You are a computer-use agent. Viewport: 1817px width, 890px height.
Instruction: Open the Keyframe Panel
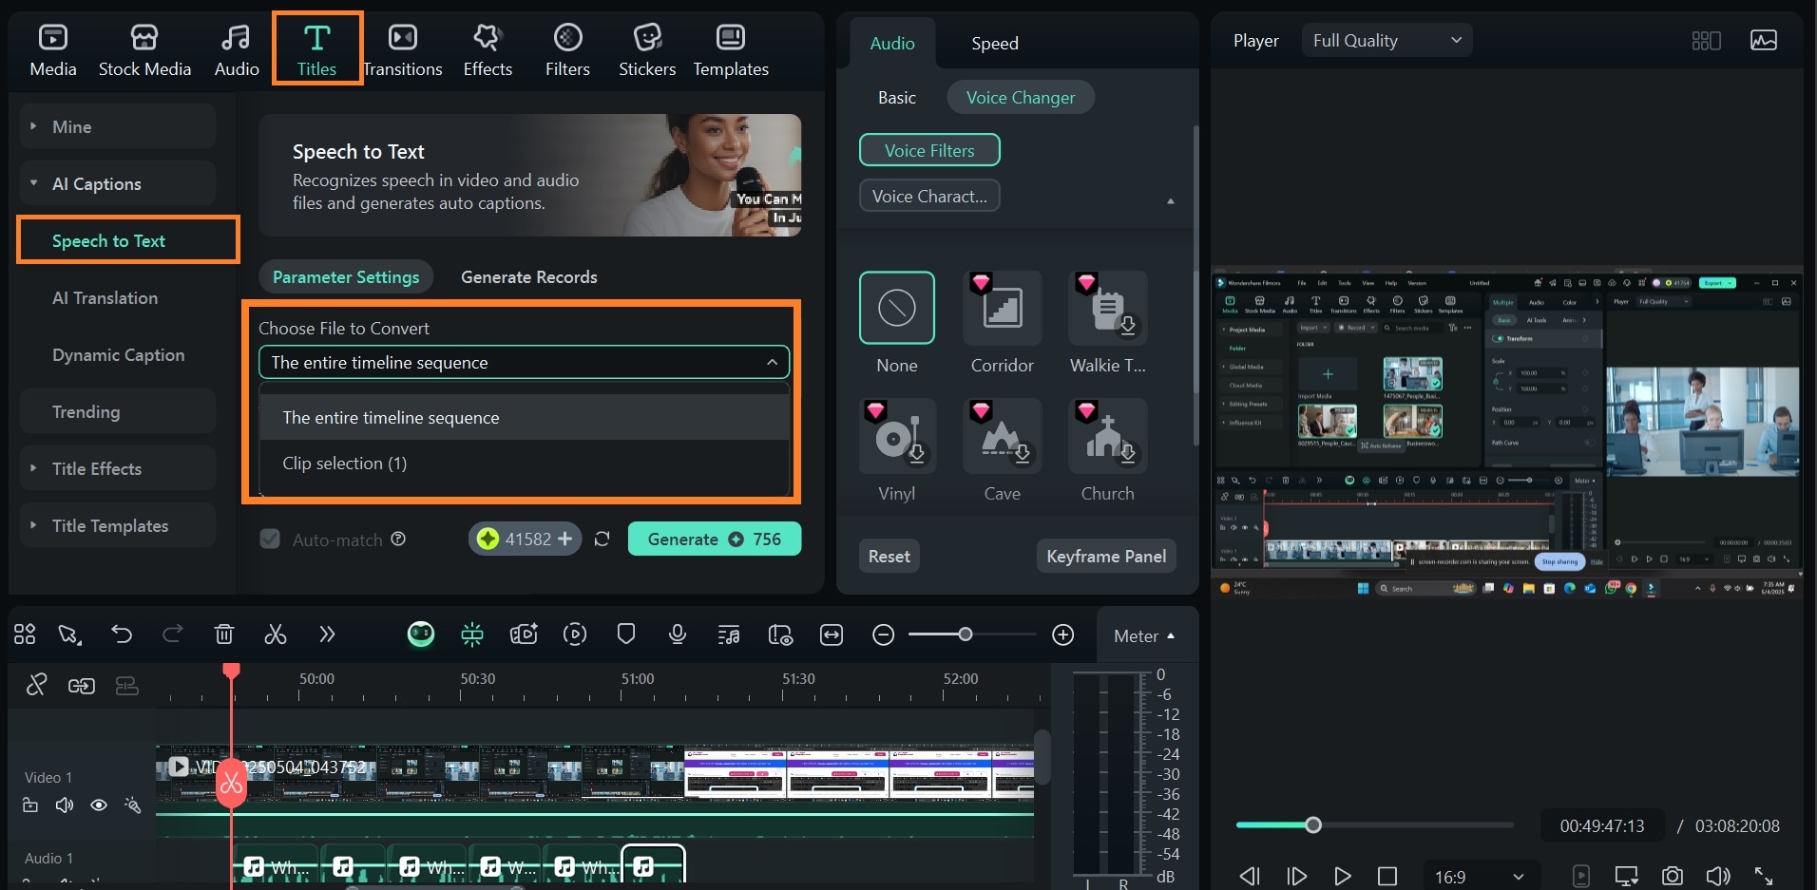[x=1106, y=556]
